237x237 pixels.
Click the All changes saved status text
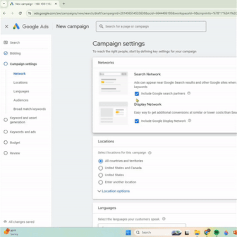point(21,222)
